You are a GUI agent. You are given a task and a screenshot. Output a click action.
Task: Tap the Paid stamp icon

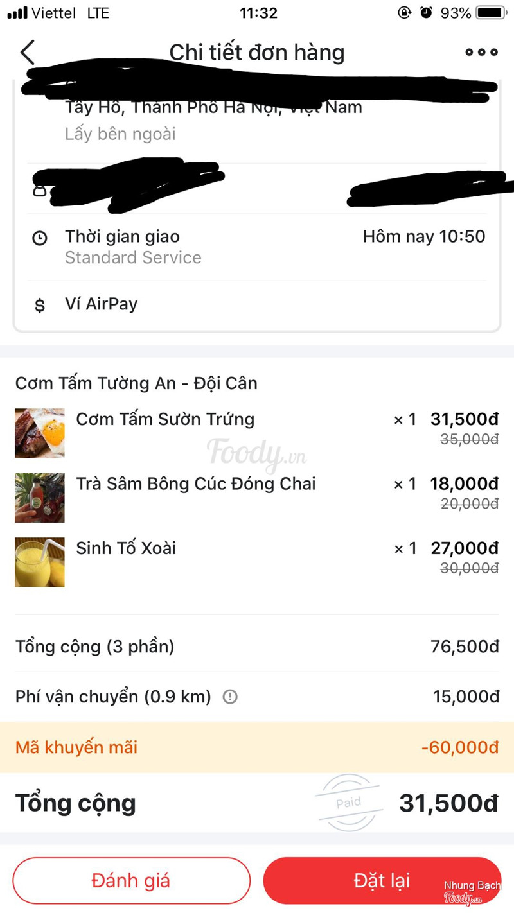(x=348, y=803)
